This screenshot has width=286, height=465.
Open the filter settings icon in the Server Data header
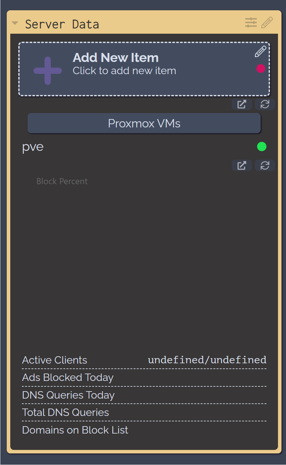pyautogui.click(x=251, y=22)
